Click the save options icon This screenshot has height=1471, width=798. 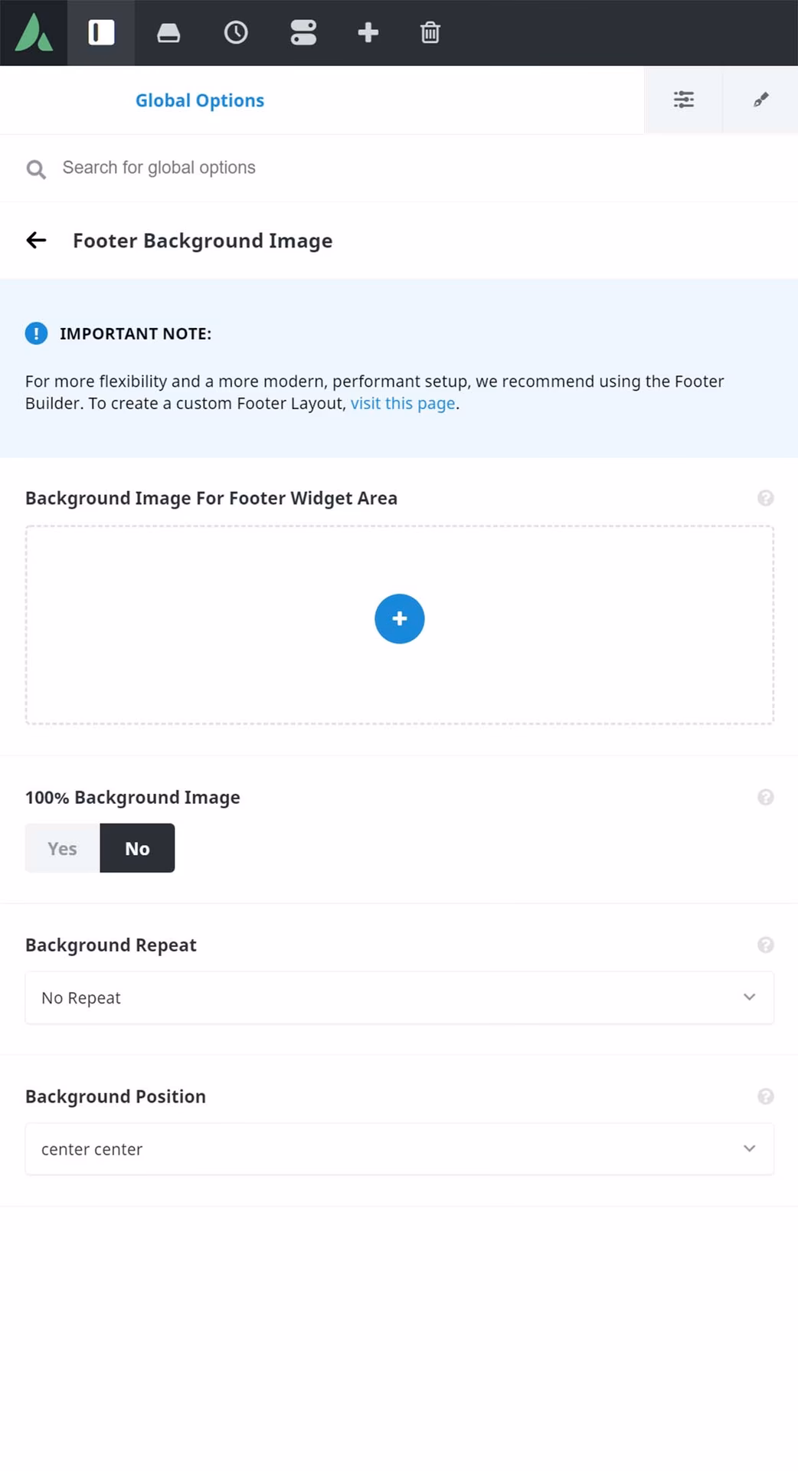[168, 33]
